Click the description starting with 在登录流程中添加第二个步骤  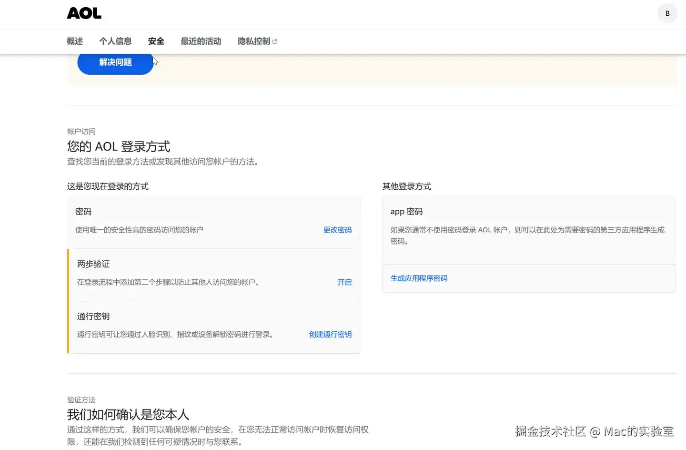[170, 282]
